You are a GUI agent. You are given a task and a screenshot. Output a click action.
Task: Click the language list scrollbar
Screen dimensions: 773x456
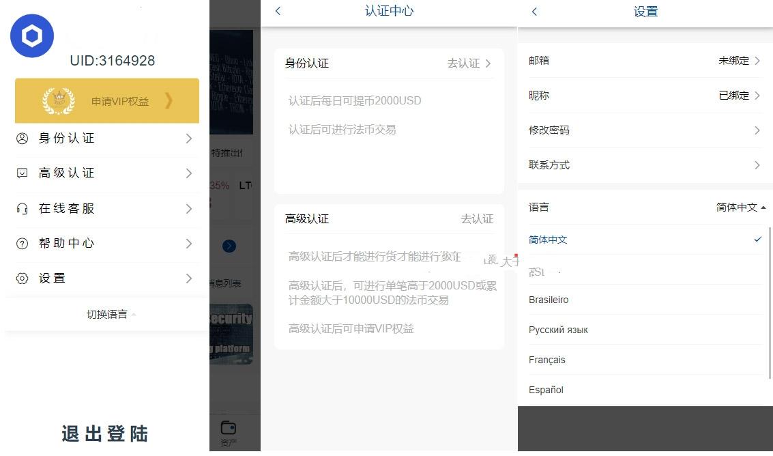[x=769, y=302]
